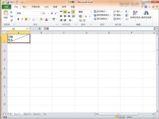Screen dimensions: 159x119
Task: Click the Sort and Filter (排序和筛选) icon
Action: (135, 13)
